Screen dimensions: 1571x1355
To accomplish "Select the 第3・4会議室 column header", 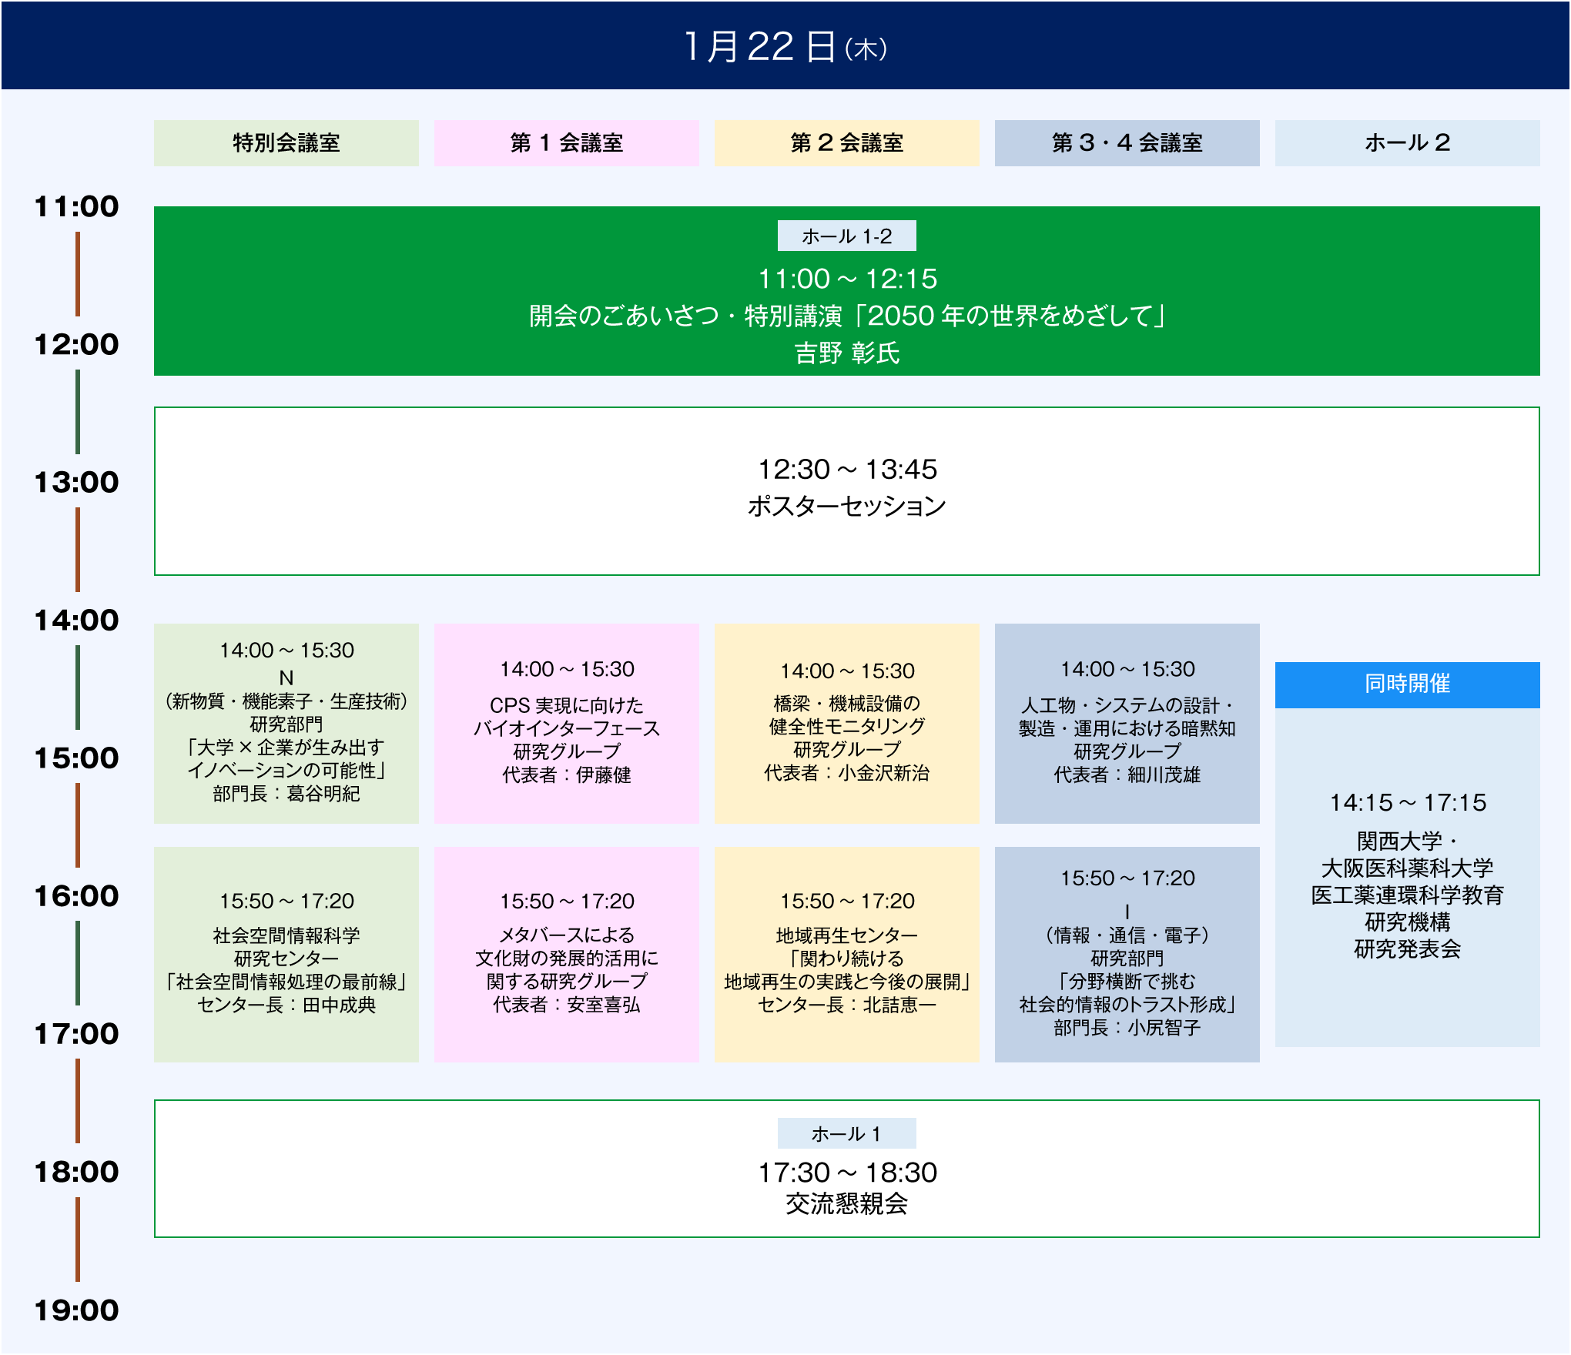I will 1127,143.
